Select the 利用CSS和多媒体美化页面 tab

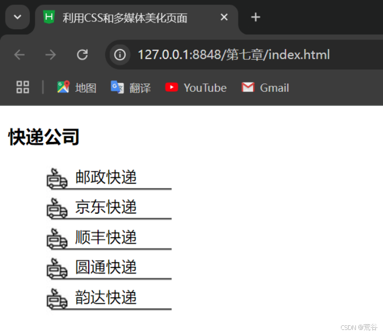click(x=136, y=18)
